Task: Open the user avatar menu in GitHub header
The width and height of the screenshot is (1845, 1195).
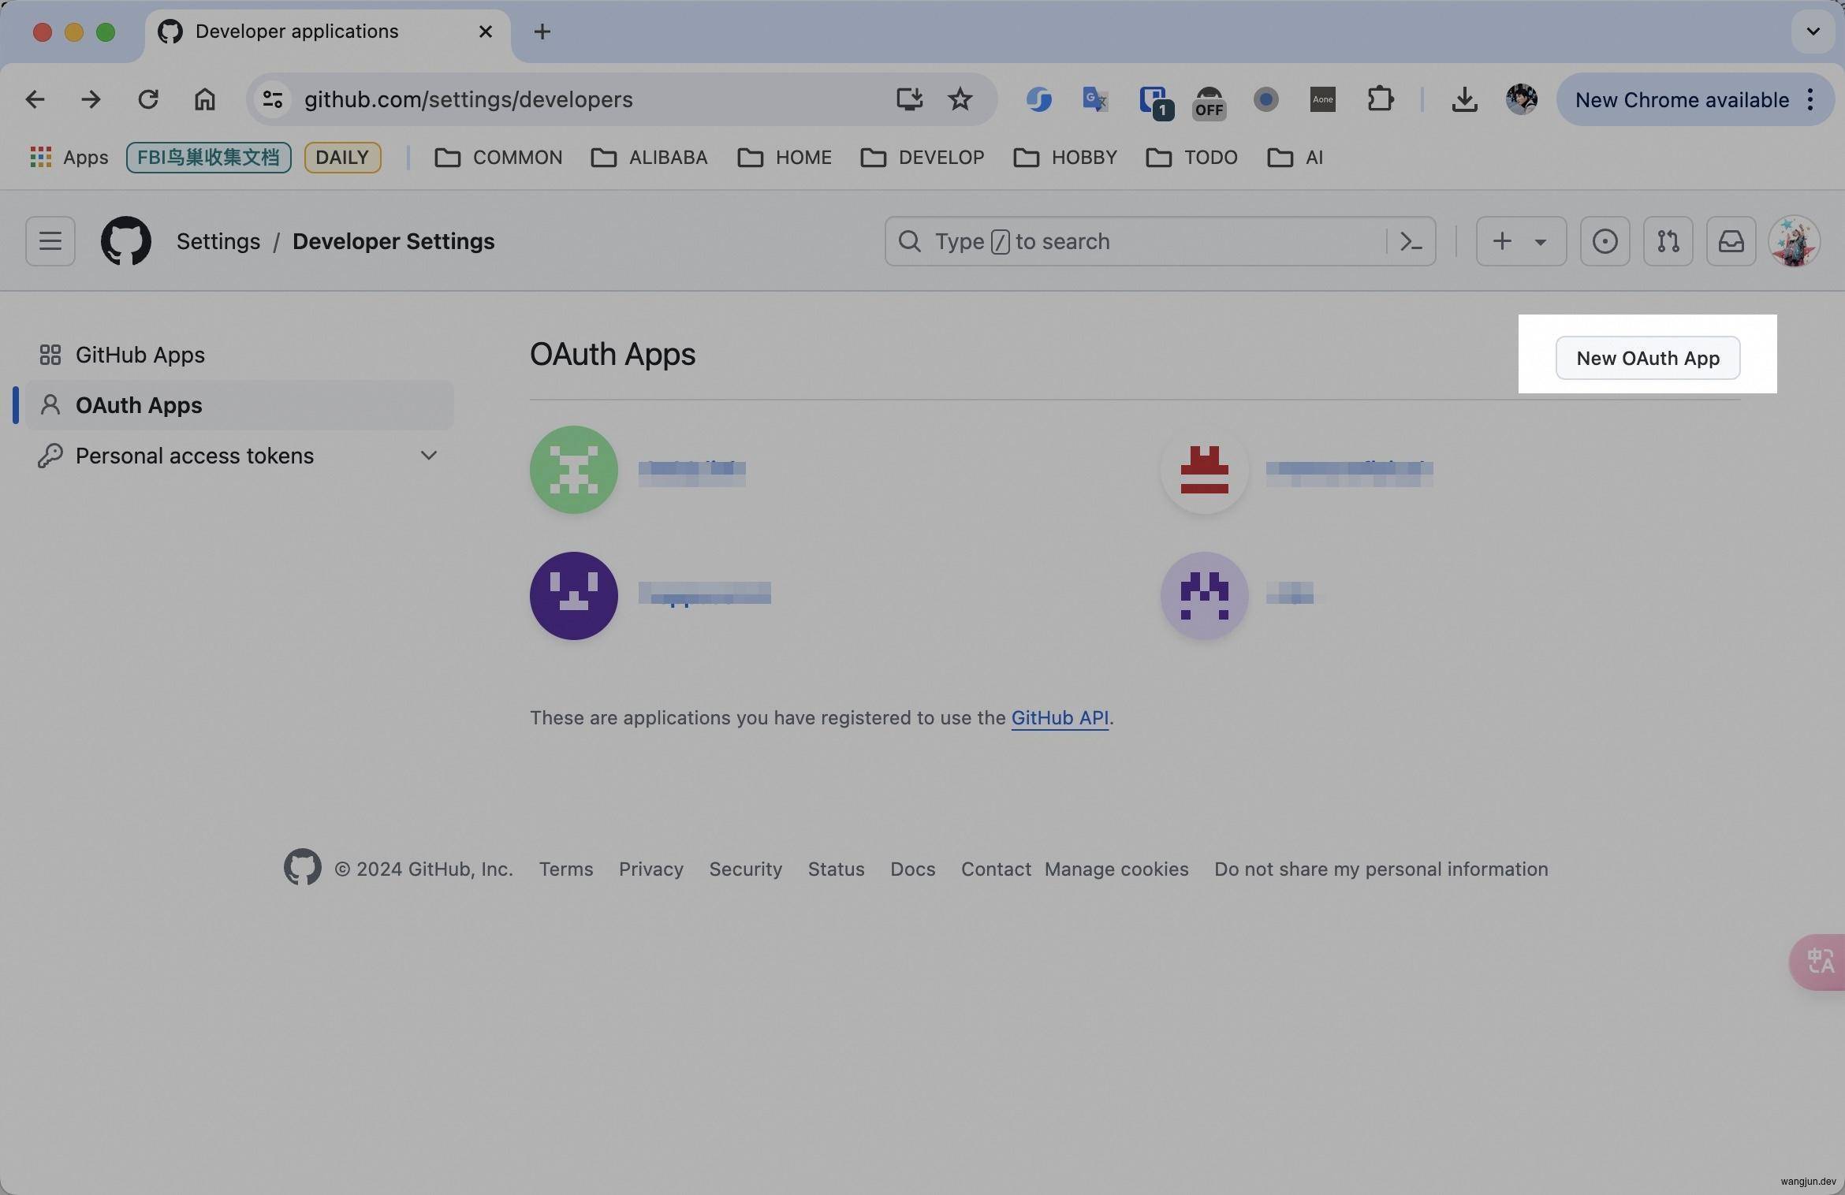Action: (x=1794, y=241)
